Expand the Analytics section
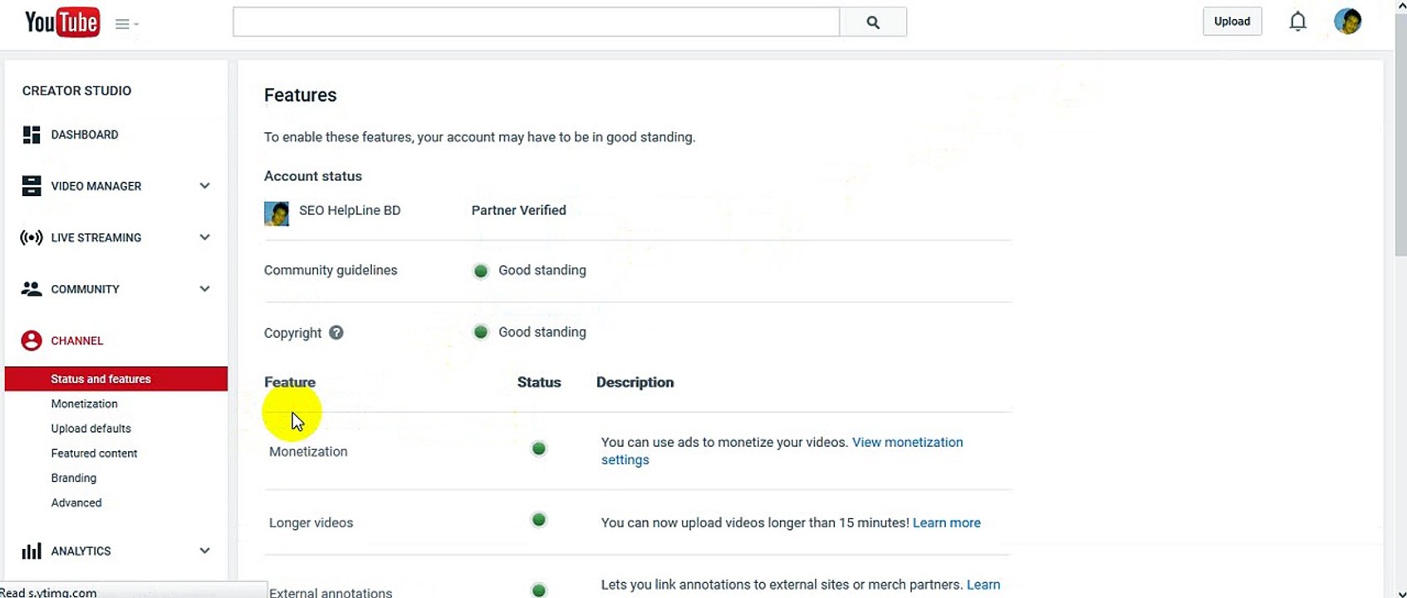Screen dimensions: 1407x598 (x=204, y=551)
